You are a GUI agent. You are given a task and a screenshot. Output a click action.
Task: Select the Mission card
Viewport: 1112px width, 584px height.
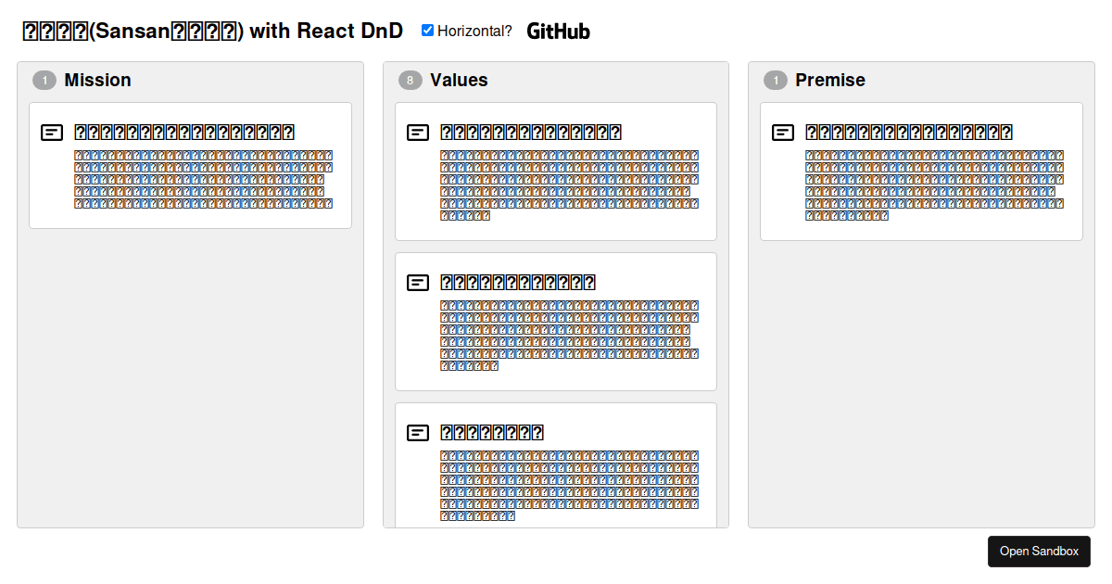click(x=190, y=165)
